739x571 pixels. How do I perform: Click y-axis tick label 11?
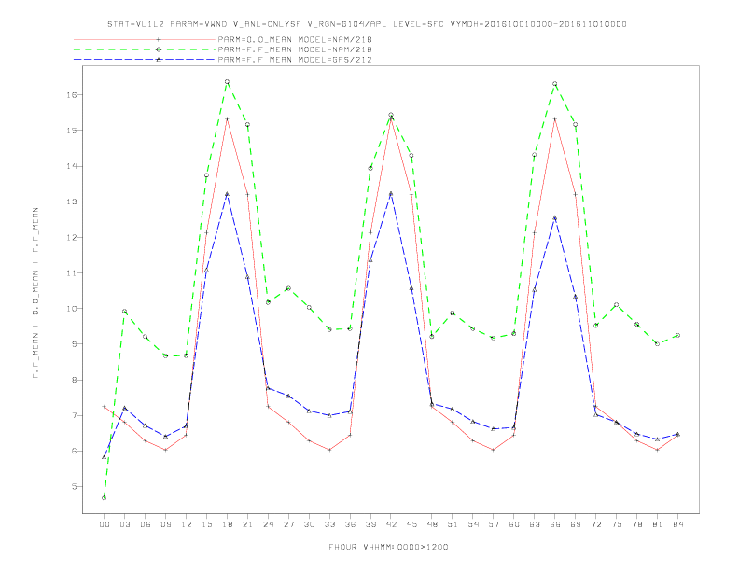[71, 272]
